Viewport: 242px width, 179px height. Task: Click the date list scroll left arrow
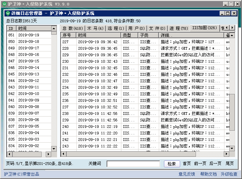tap(9, 154)
